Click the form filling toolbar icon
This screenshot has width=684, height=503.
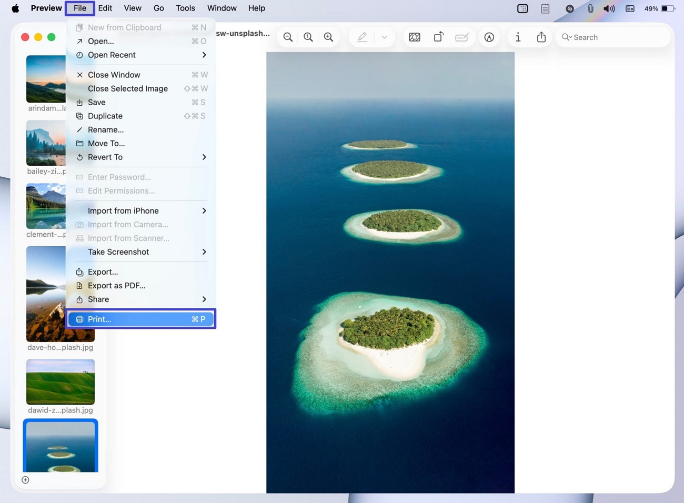pos(462,37)
